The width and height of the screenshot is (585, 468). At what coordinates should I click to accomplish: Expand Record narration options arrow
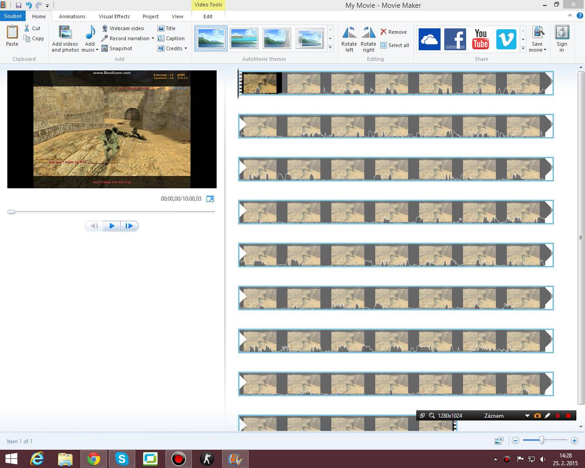(x=153, y=38)
